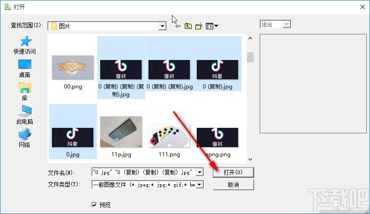This screenshot has width=370, height=214.
Task: Select the 111.png thumbnail
Action: [169, 136]
